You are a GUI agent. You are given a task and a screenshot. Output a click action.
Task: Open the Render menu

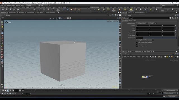[9, 5]
